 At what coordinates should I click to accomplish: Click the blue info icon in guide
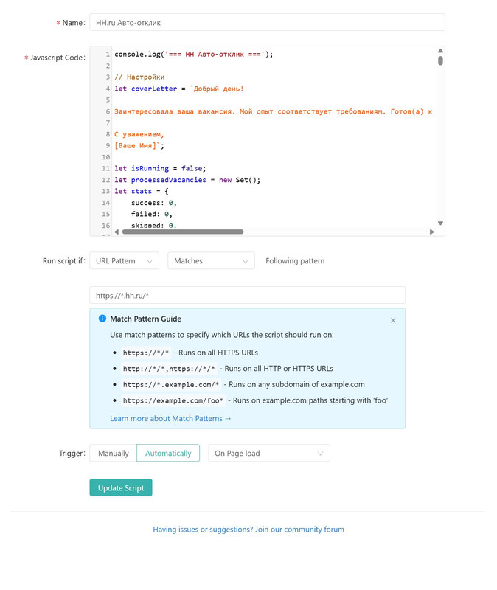coord(102,319)
